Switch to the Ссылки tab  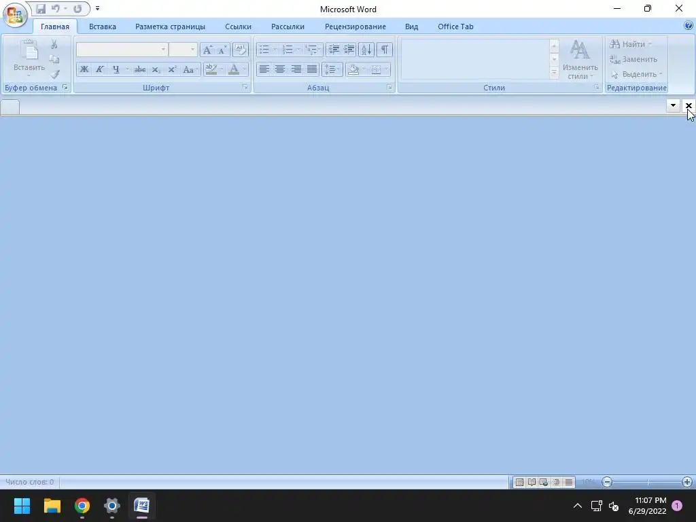click(238, 27)
